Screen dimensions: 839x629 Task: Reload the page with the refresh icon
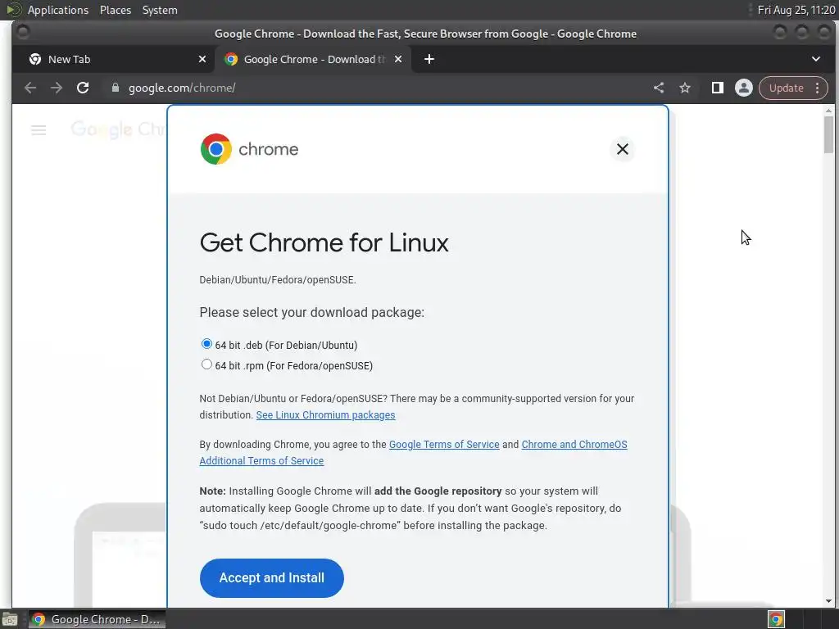pyautogui.click(x=83, y=88)
